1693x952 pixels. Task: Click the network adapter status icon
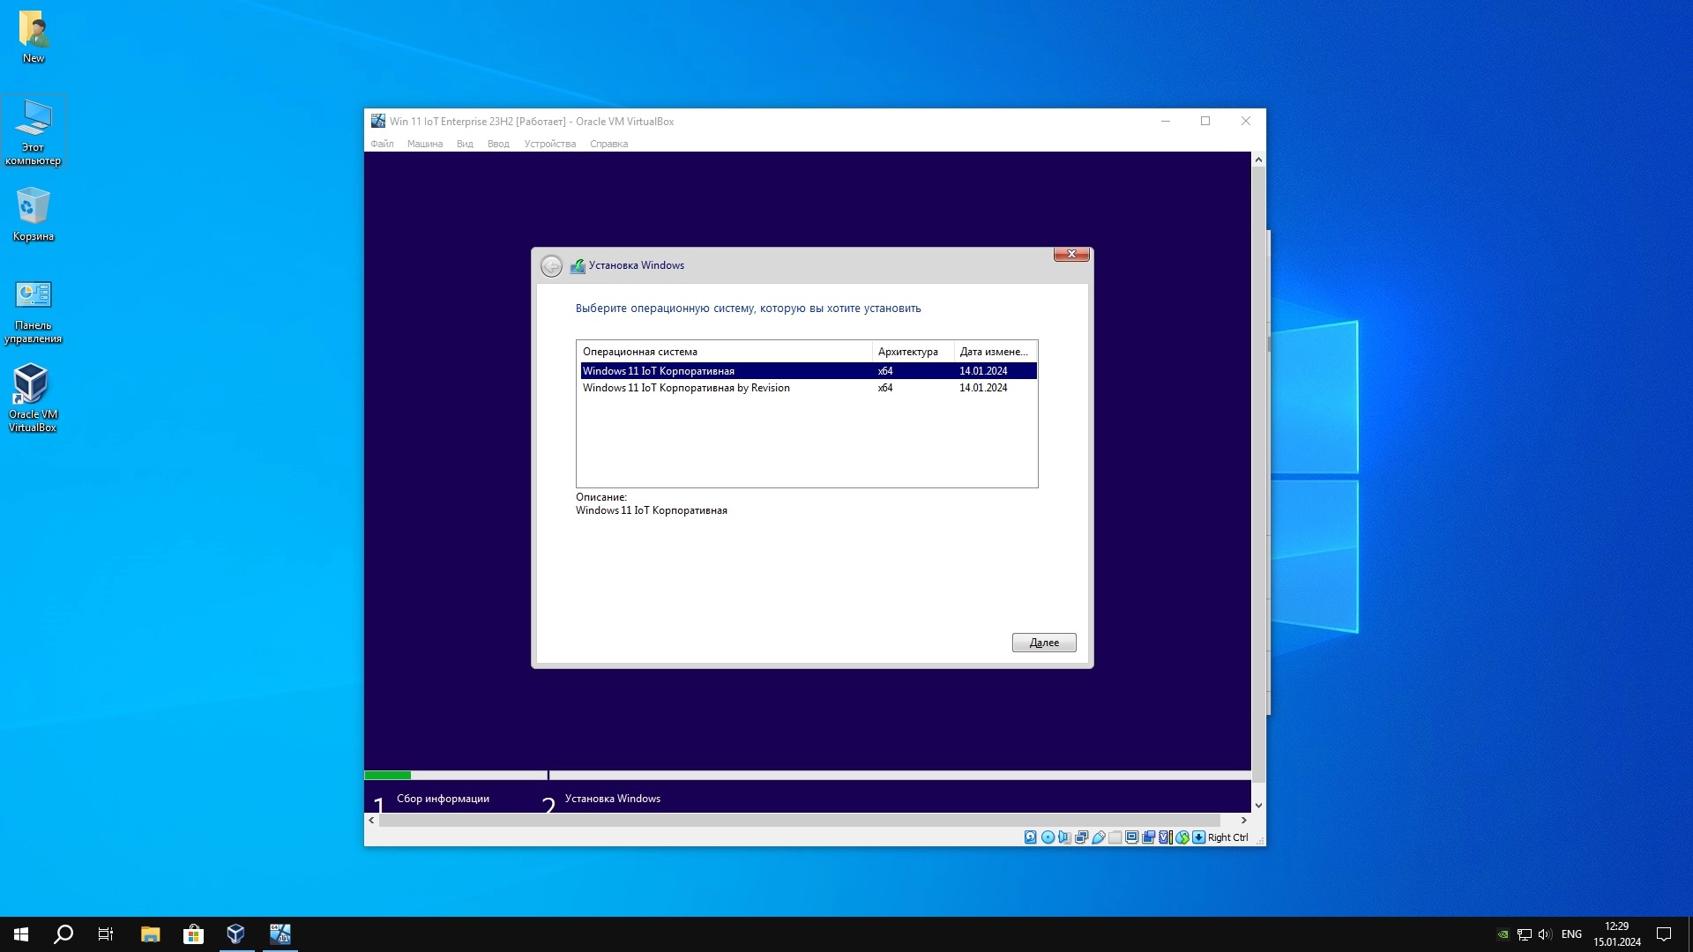tap(1081, 837)
